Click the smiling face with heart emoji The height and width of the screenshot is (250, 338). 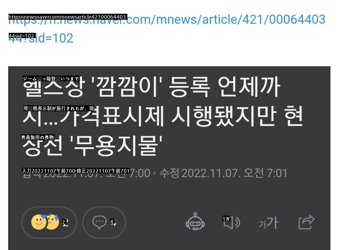pos(39,222)
